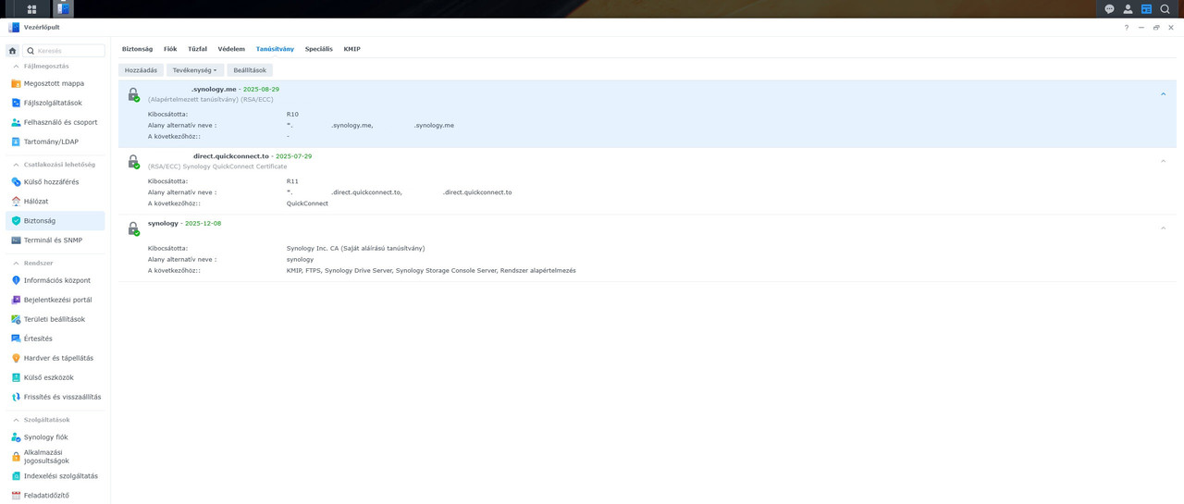
Task: Click the Terminál és SNMP icon
Action: coord(16,240)
